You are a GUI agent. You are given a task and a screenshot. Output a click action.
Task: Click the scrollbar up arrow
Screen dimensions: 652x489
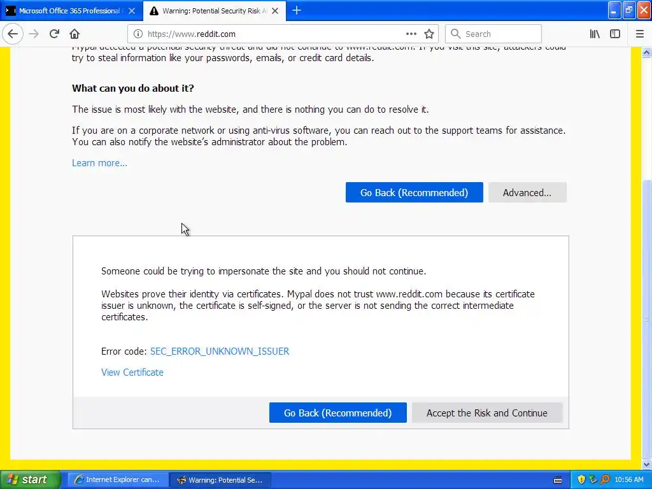647,53
